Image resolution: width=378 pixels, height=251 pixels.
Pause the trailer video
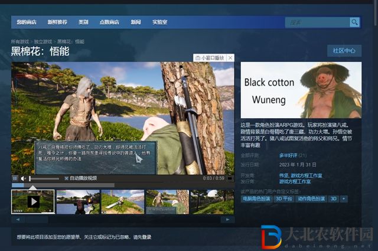[x=15, y=178]
